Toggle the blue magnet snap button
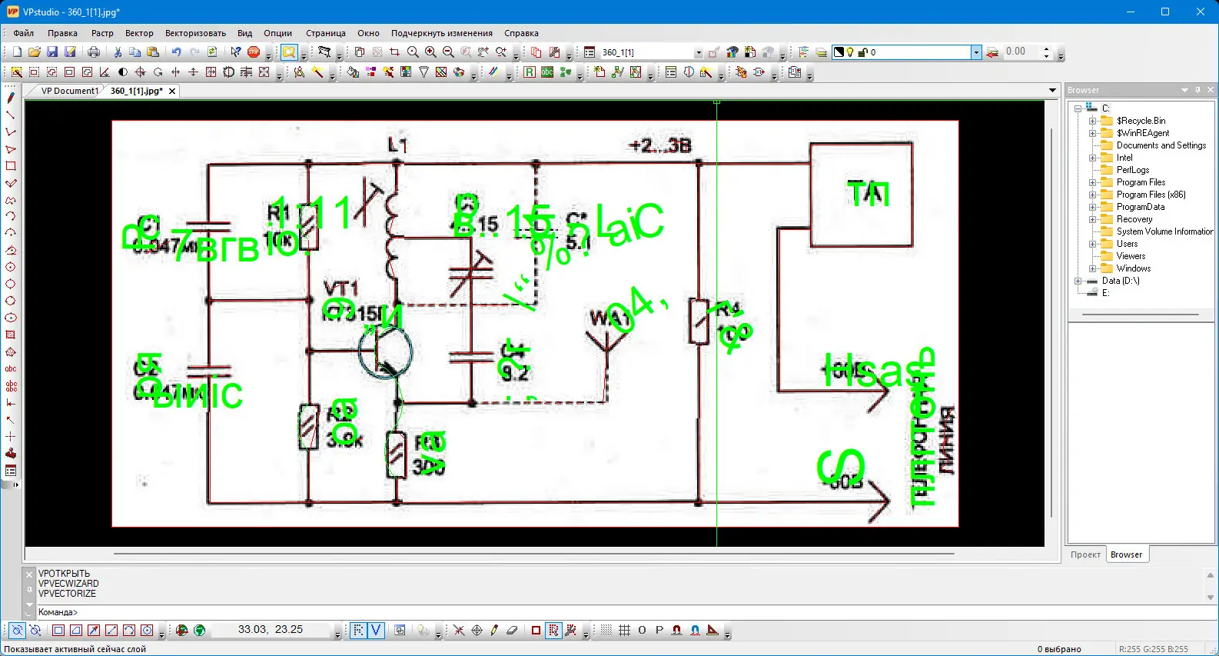Image resolution: width=1219 pixels, height=656 pixels. 695,631
